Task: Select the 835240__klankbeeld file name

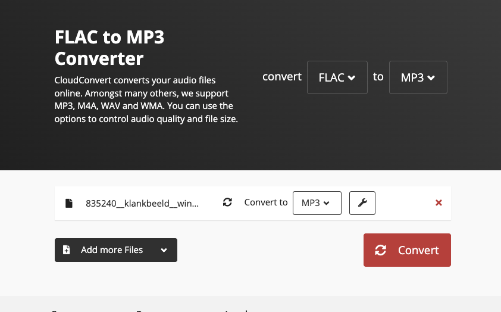Action: coord(142,203)
